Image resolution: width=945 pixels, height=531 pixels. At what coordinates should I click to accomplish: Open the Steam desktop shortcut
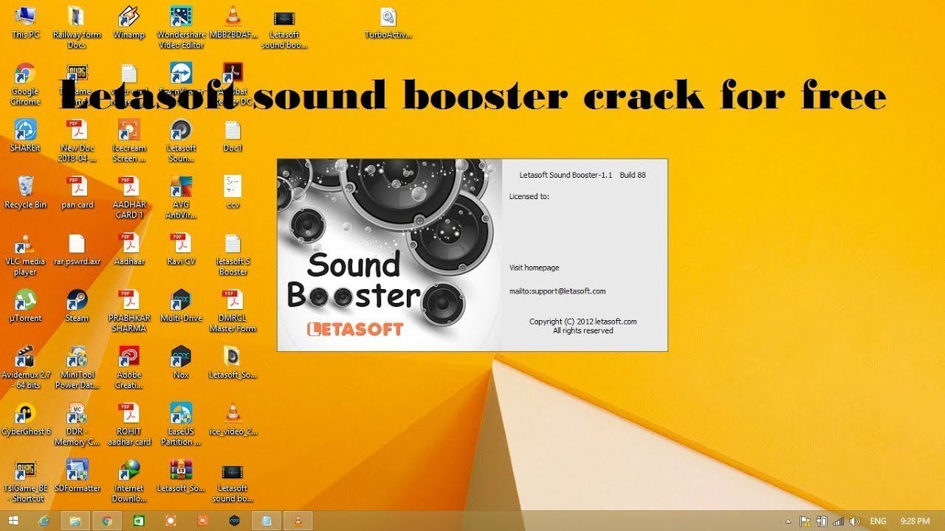77,306
